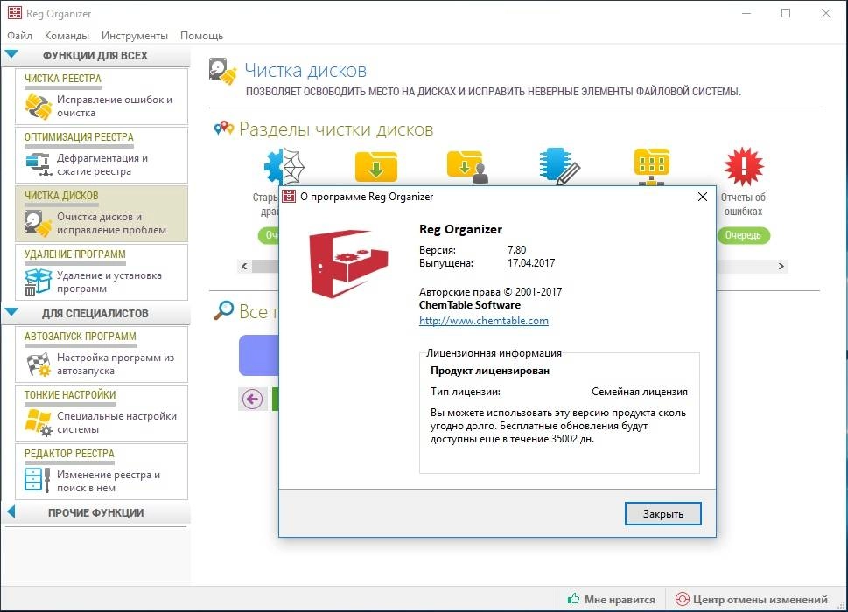Click the sections scrollbar left arrow

click(244, 267)
